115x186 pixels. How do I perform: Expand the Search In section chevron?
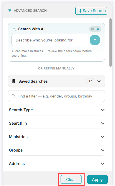click(103, 123)
